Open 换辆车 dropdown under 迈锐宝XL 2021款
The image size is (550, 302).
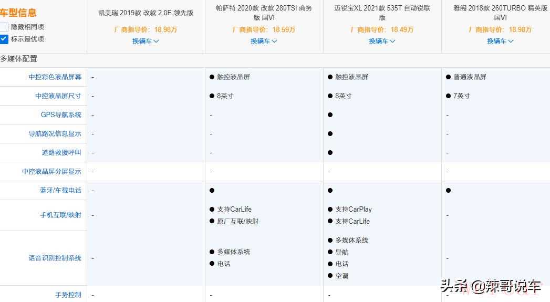[x=382, y=41]
